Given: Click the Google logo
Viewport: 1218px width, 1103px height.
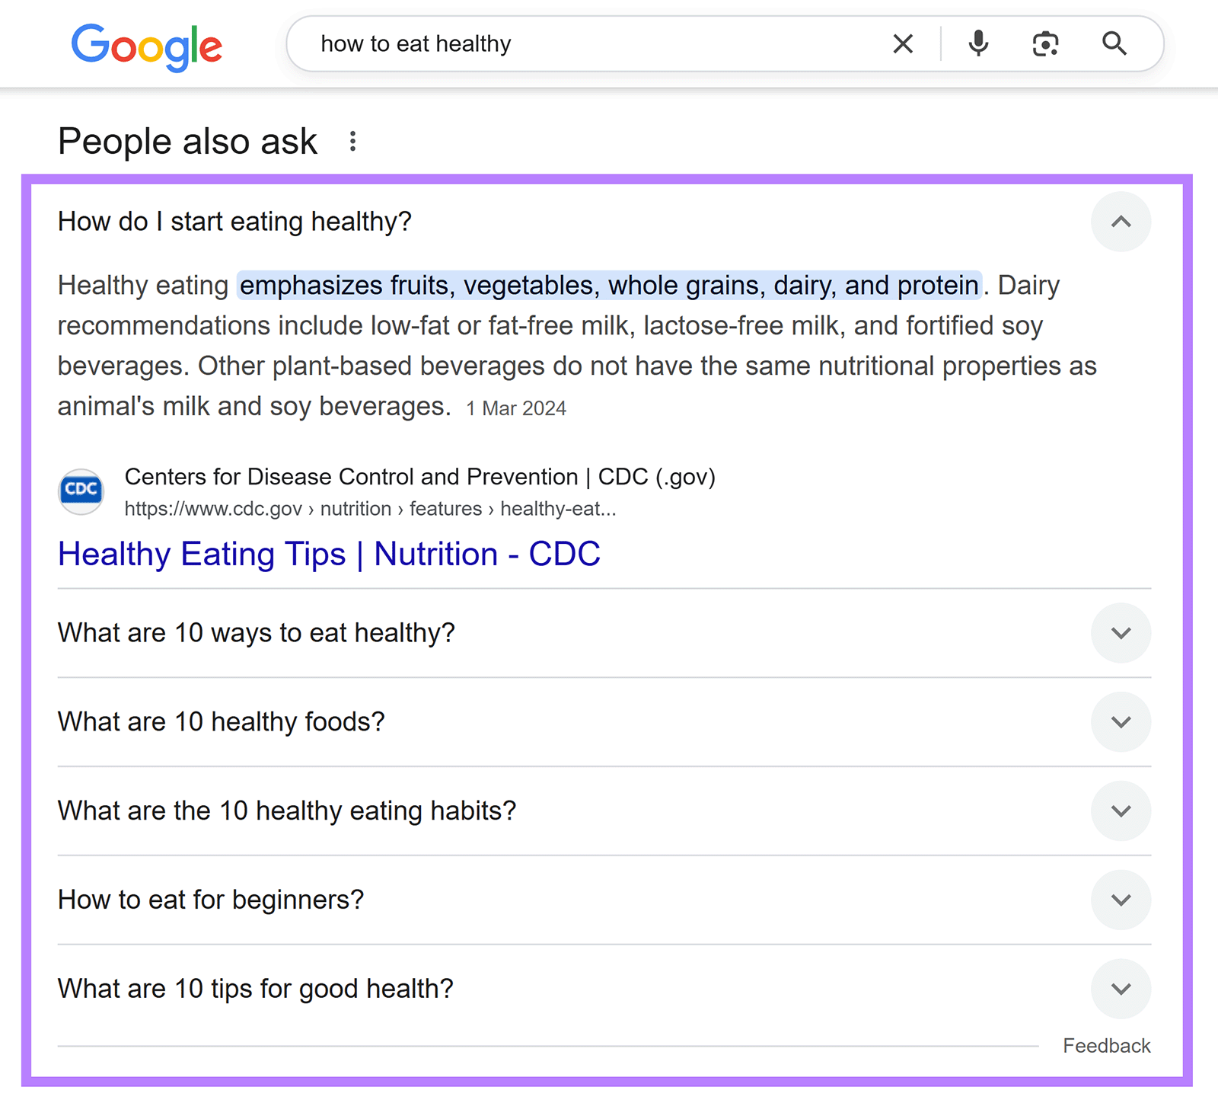Looking at the screenshot, I should tap(146, 46).
